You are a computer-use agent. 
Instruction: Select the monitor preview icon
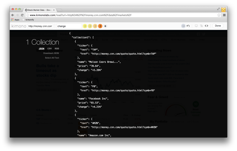point(196,26)
